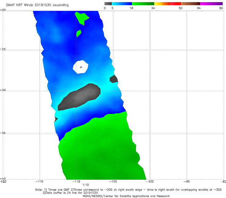Click the white no-data hole in swath
Screen dimensions: 226x198
pos(80,67)
